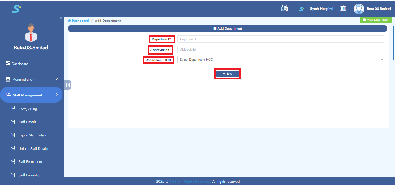This screenshot has width=395, height=185.
Task: Click the View Department button
Action: coord(376,20)
